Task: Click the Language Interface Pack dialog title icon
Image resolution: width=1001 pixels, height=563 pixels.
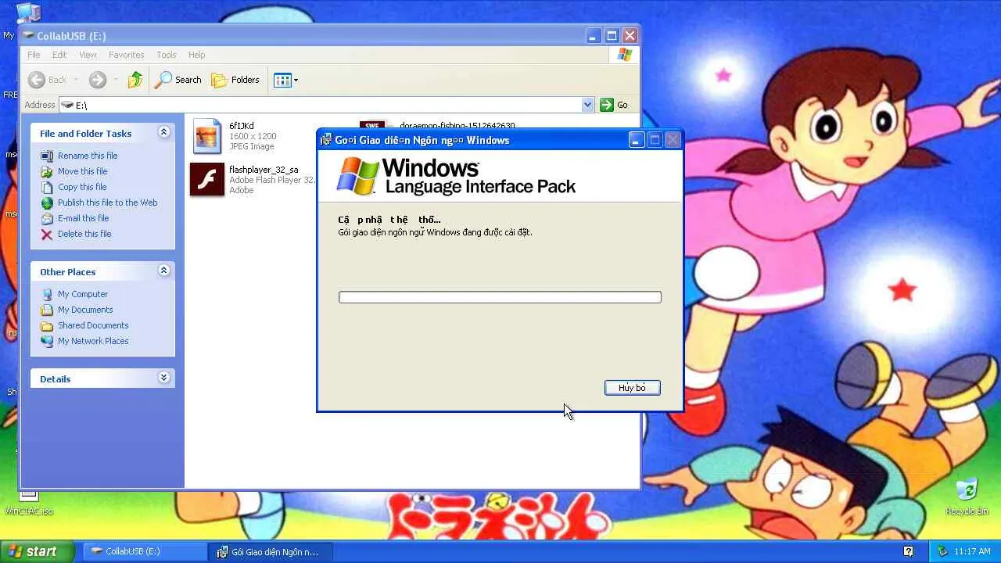Action: pos(326,140)
